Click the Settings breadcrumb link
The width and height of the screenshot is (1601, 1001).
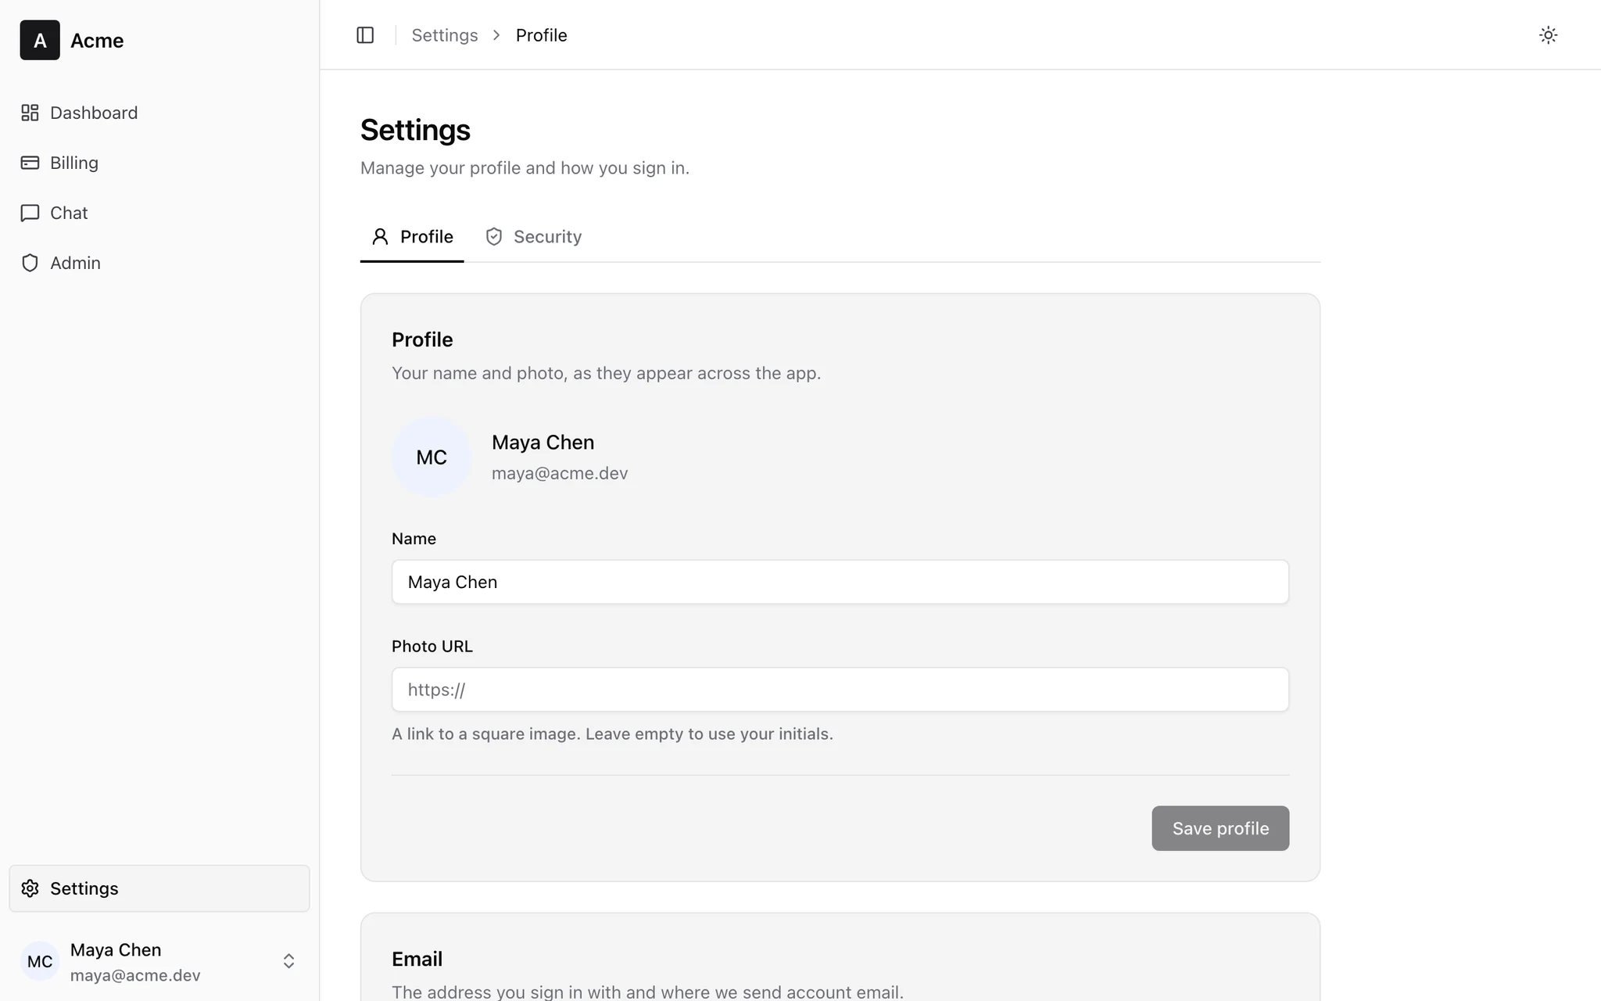click(445, 35)
